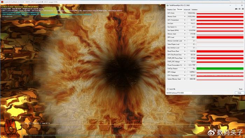Open the GPU Temperature sensor dropdown
Screen dimensions: 245x138
pyautogui.click(x=185, y=20)
